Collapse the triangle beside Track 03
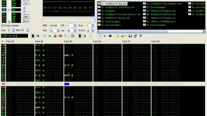Viewport: 207px width, 116px height. coord(3,41)
